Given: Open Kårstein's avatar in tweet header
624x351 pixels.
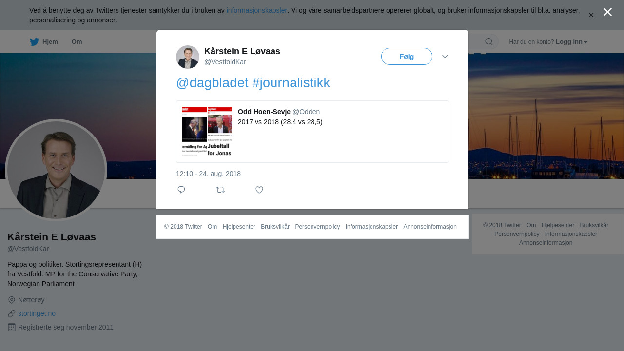Looking at the screenshot, I should coord(188,57).
